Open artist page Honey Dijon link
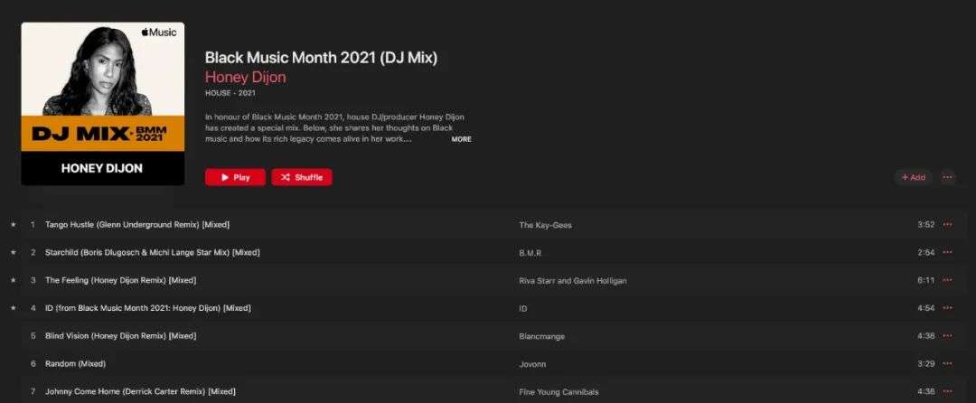Image resolution: width=976 pixels, height=403 pixels. coord(245,77)
